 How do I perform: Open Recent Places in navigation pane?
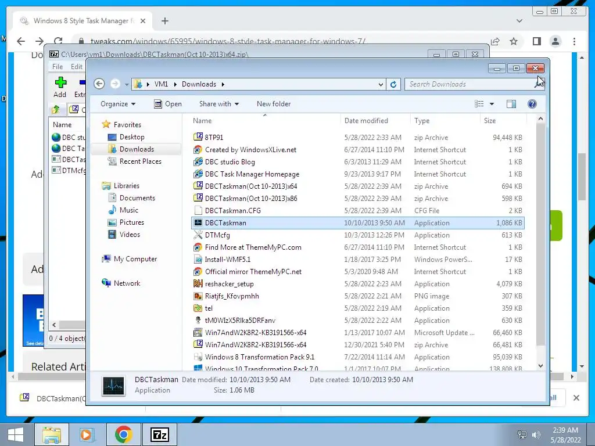(140, 161)
